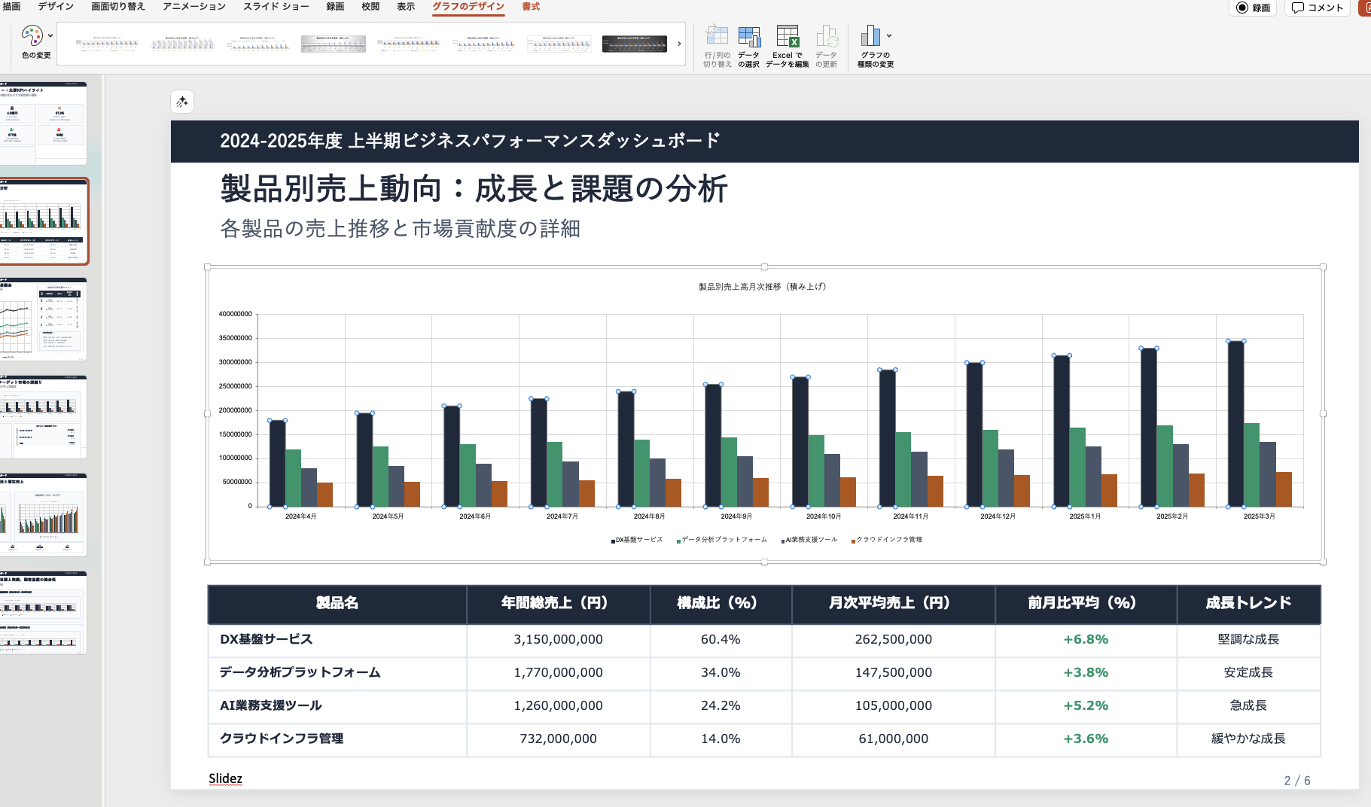Click Excelでデータを編集 icon
This screenshot has width=1371, height=807.
(x=787, y=37)
